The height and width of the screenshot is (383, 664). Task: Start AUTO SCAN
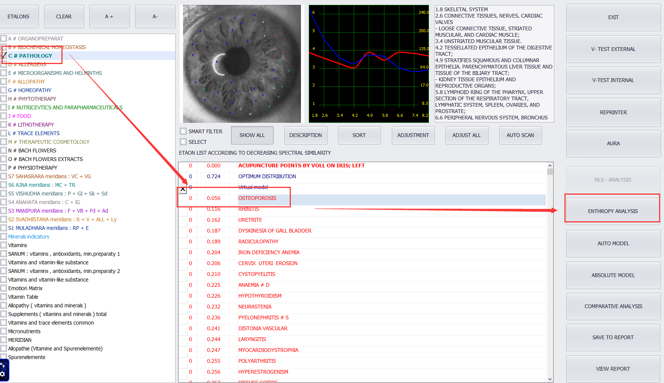click(520, 135)
